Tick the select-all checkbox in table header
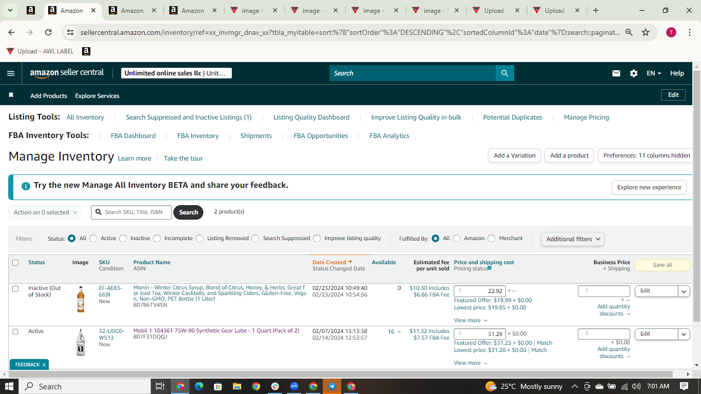Screen dimensions: 701x394 click(15, 263)
